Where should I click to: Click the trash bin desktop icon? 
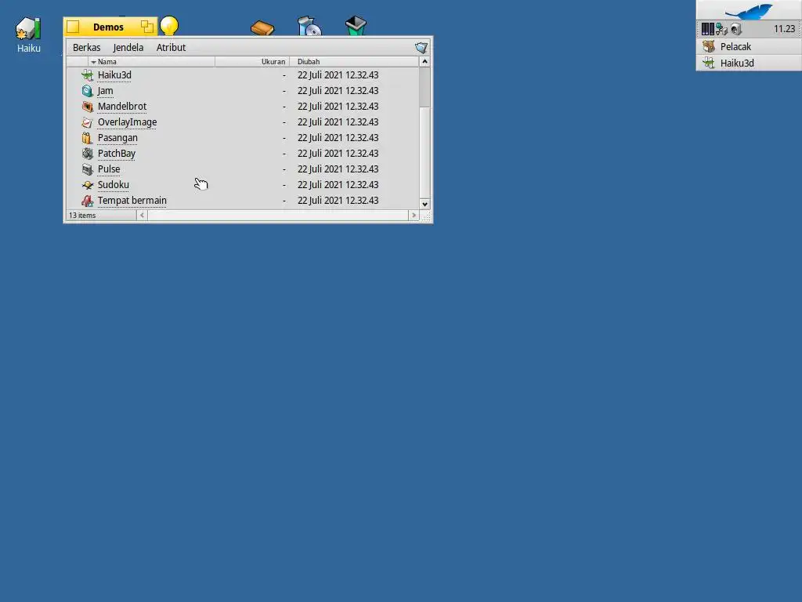[356, 26]
